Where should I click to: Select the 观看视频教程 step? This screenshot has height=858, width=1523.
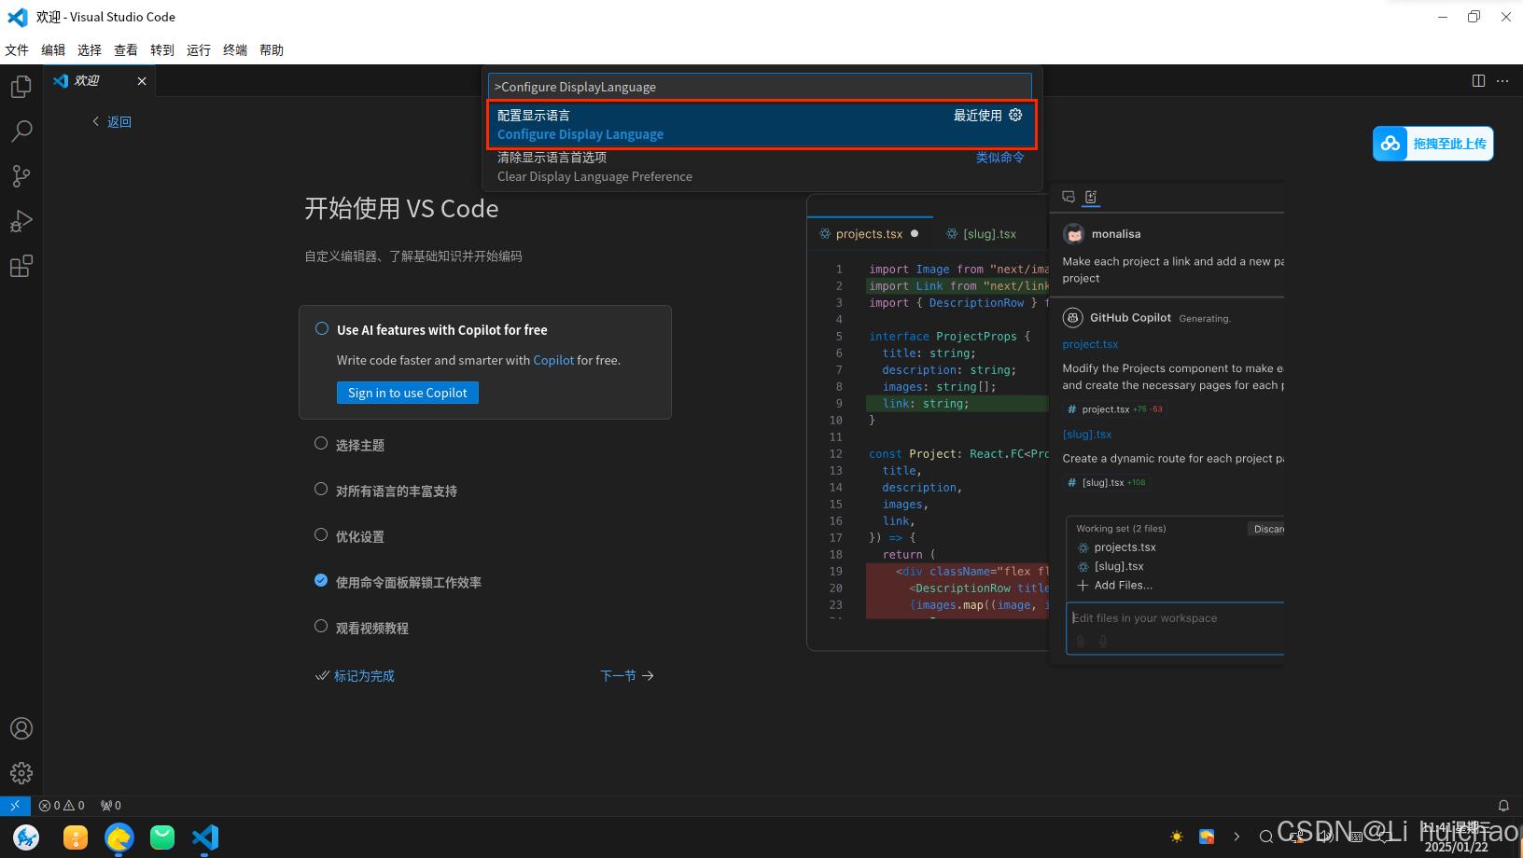pyautogui.click(x=362, y=628)
